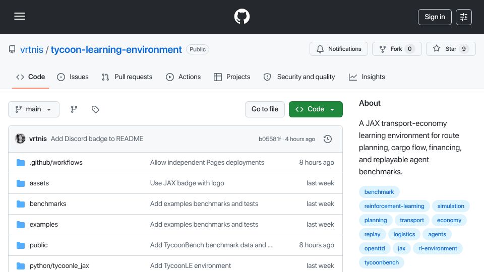The height and width of the screenshot is (272, 484).
Task: View branches via the branch icon
Action: pos(74,109)
